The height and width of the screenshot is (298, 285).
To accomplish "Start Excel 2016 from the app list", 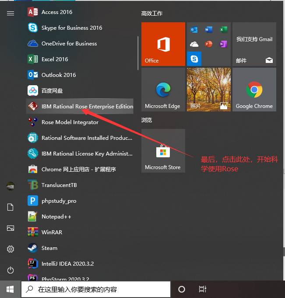I will 80,59.
